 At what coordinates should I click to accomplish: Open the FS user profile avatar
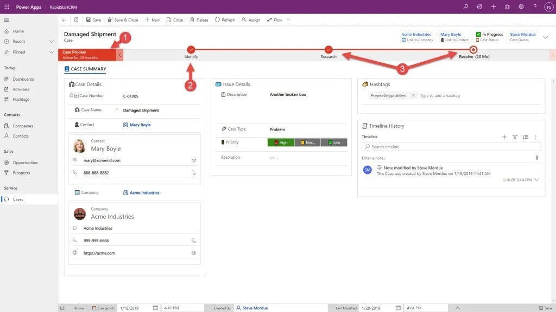pos(548,6)
